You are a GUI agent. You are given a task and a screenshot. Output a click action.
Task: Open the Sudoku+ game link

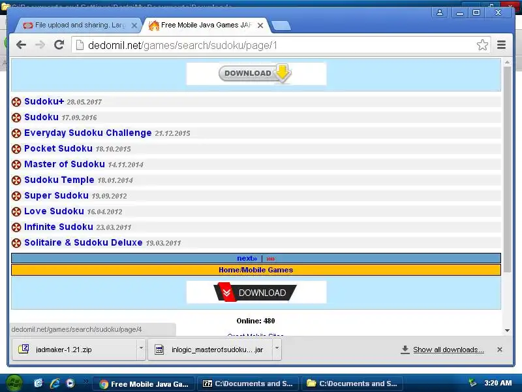coord(44,101)
